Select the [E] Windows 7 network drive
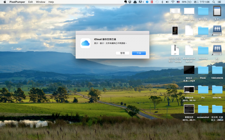 [217, 50]
